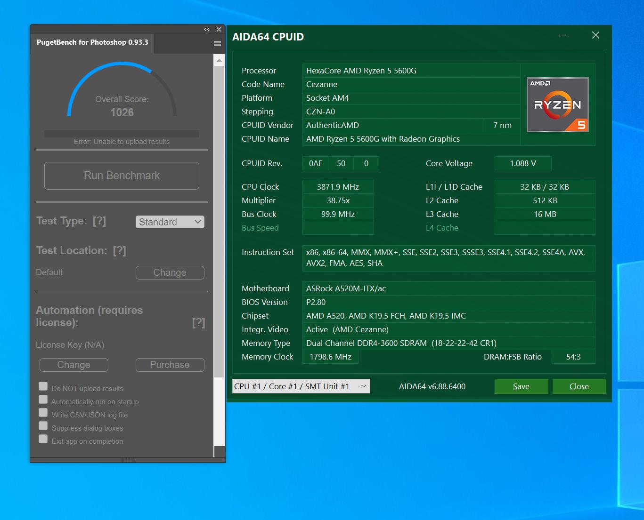Collapse the PugetBench panel with double-arrow icon
This screenshot has height=520, width=644.
(x=206, y=30)
